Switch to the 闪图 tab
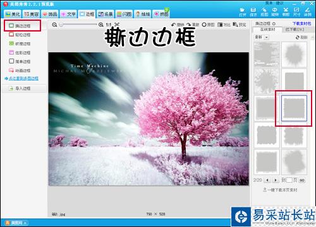The image size is (316, 227). [124, 14]
